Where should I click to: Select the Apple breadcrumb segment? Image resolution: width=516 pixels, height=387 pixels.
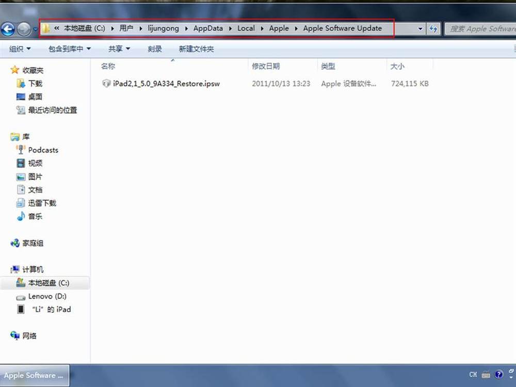click(279, 28)
